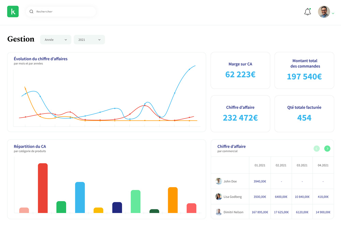Go to previous months with left arrow
Image resolution: width=341 pixels, height=225 pixels.
[x=316, y=149]
